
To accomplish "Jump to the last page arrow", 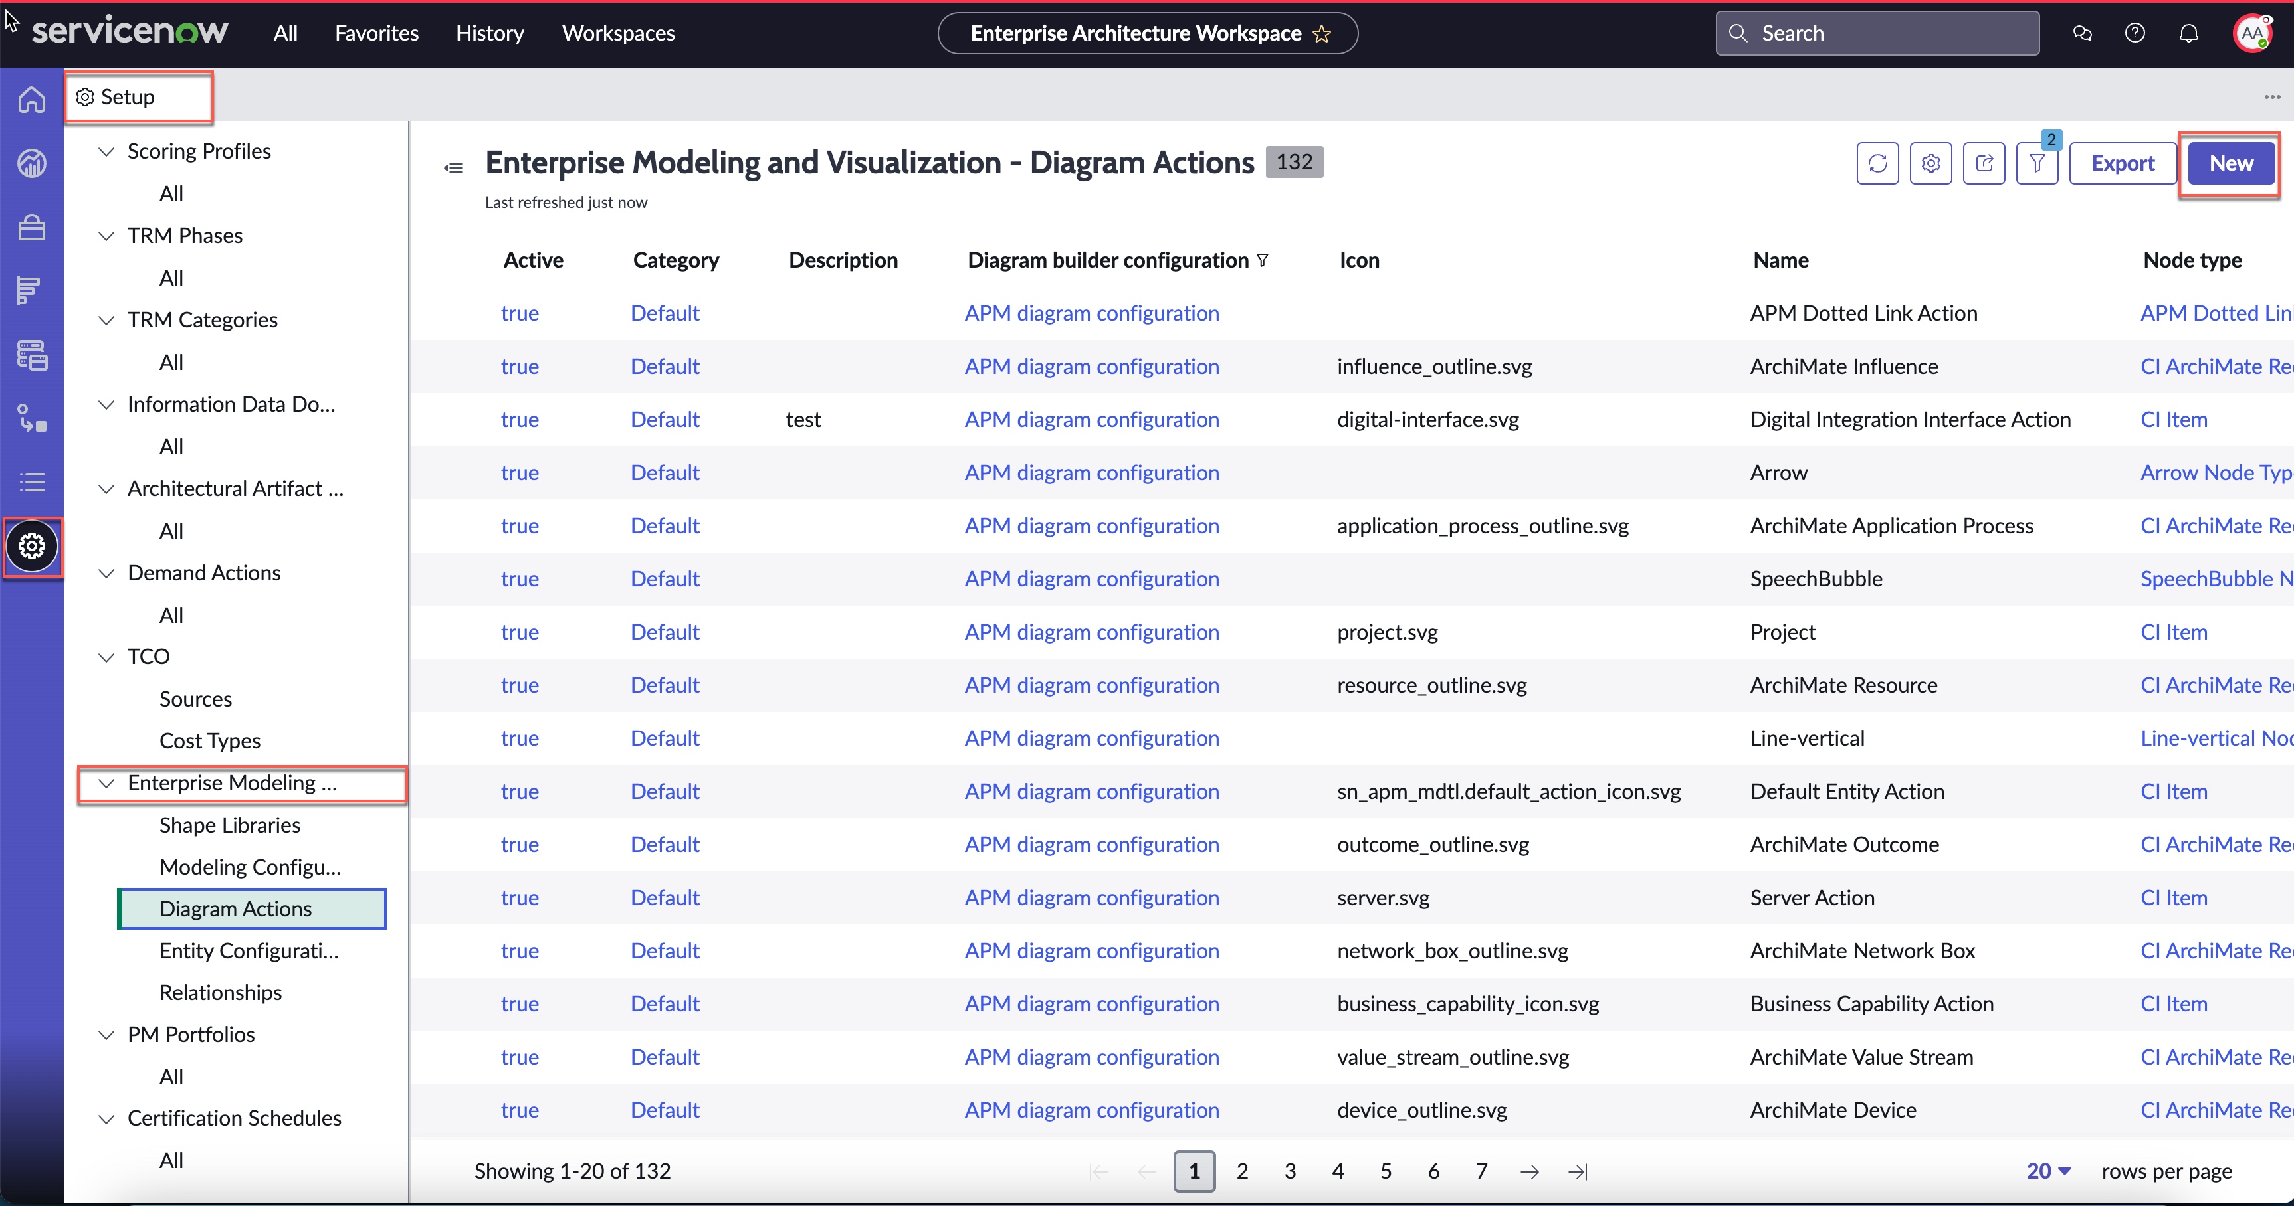I will 1577,1171.
